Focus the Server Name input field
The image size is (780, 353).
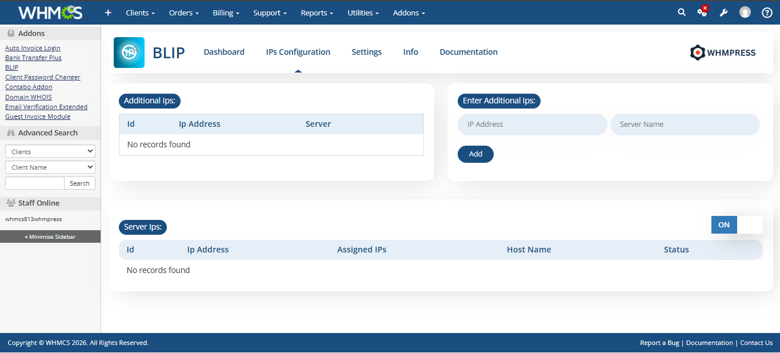[x=685, y=124]
